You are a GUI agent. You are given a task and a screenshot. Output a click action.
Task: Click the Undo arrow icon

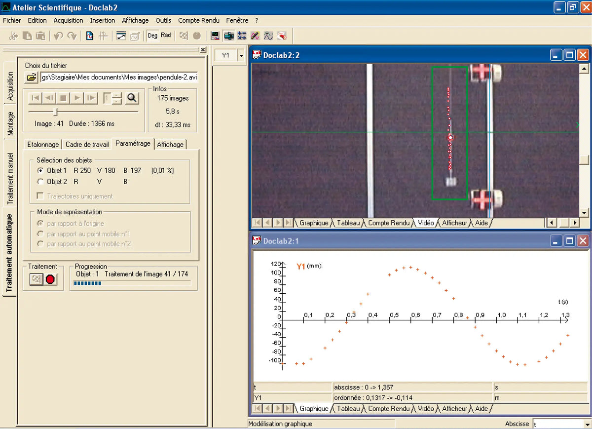pyautogui.click(x=59, y=35)
